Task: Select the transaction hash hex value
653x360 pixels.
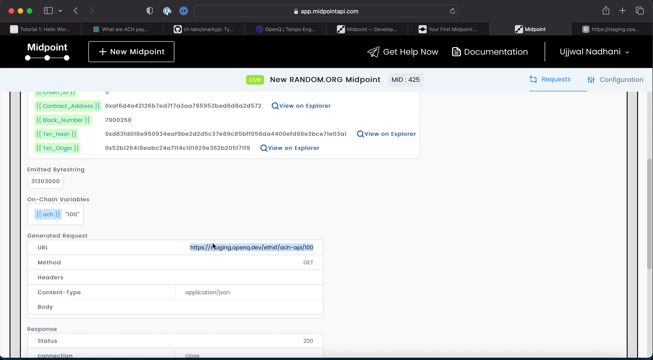Action: tap(226, 134)
